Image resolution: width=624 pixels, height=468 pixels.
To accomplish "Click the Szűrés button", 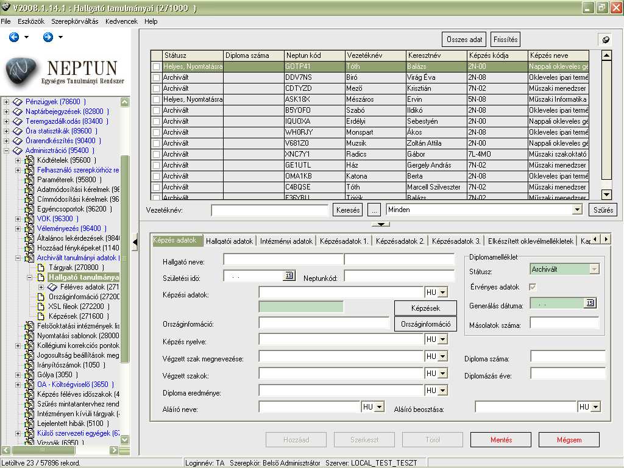I will click(x=603, y=210).
